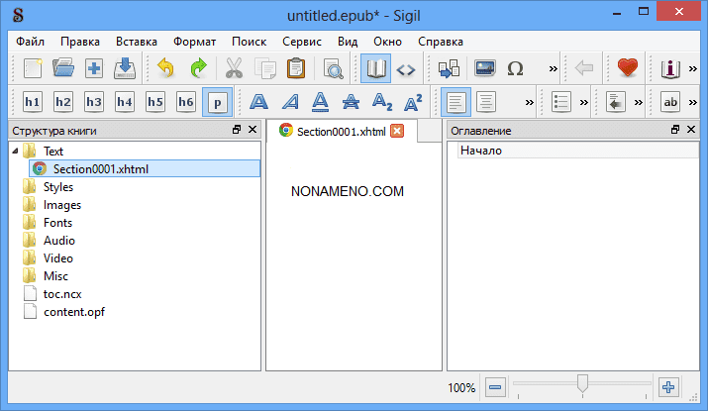Open the Сервис menu

(301, 42)
